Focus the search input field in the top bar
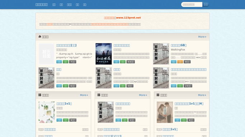This screenshot has height=137, width=245. [x=192, y=5]
